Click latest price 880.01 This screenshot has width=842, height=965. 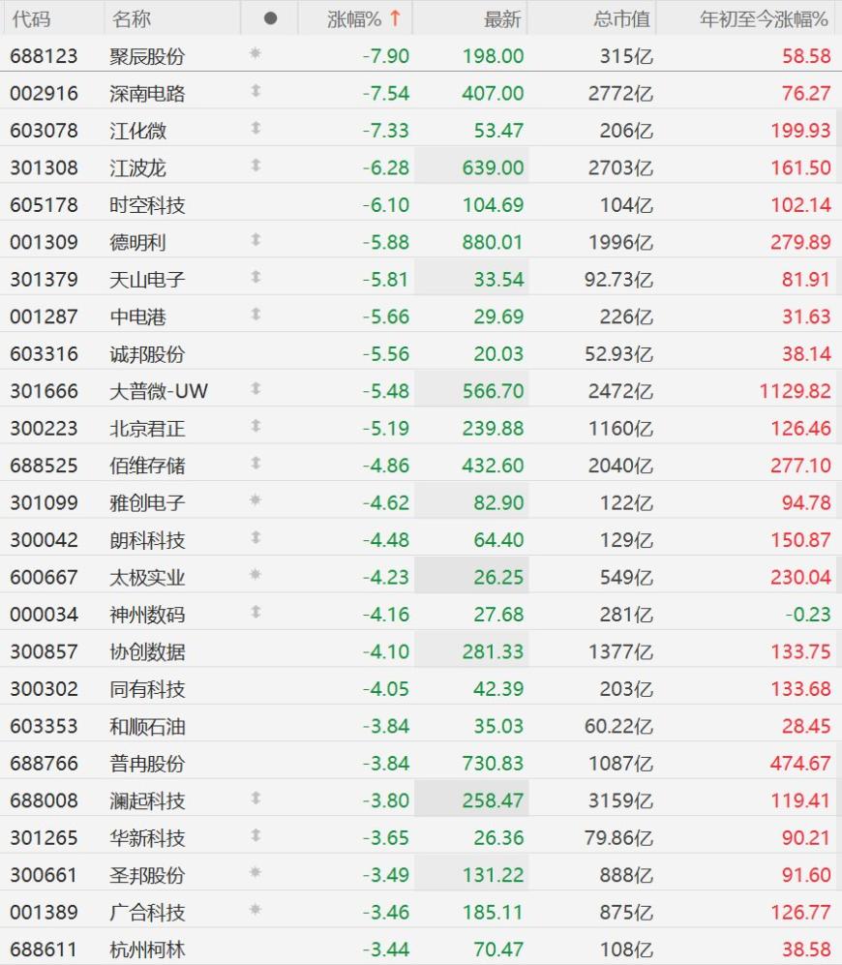(x=493, y=243)
